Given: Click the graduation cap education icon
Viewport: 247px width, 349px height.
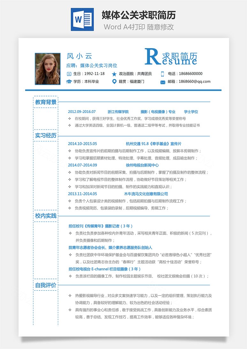Looking at the screenshot, I should [69, 82].
